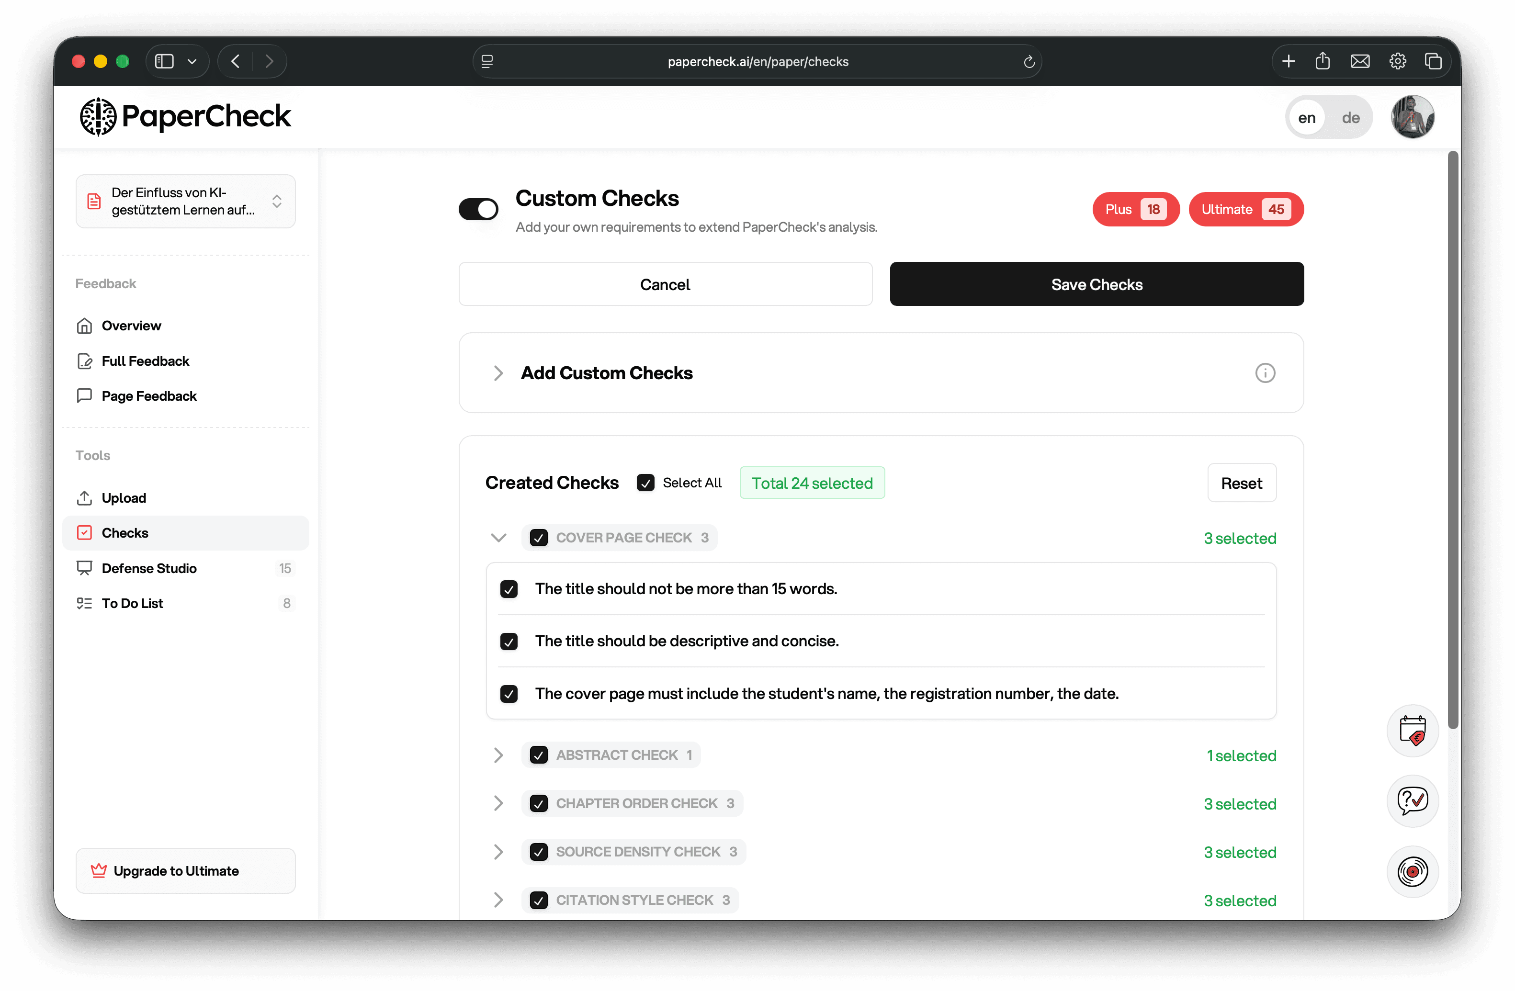
Task: Click the PaperCheck brain logo
Action: (97, 116)
